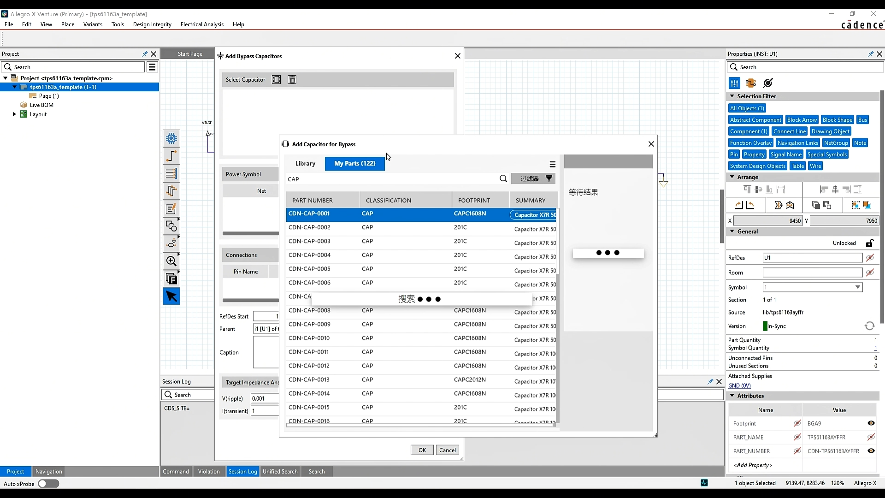Screen dimensions: 885x498
Task: Open the hamburger menu in Add Capacitor dialog
Action: coord(552,164)
